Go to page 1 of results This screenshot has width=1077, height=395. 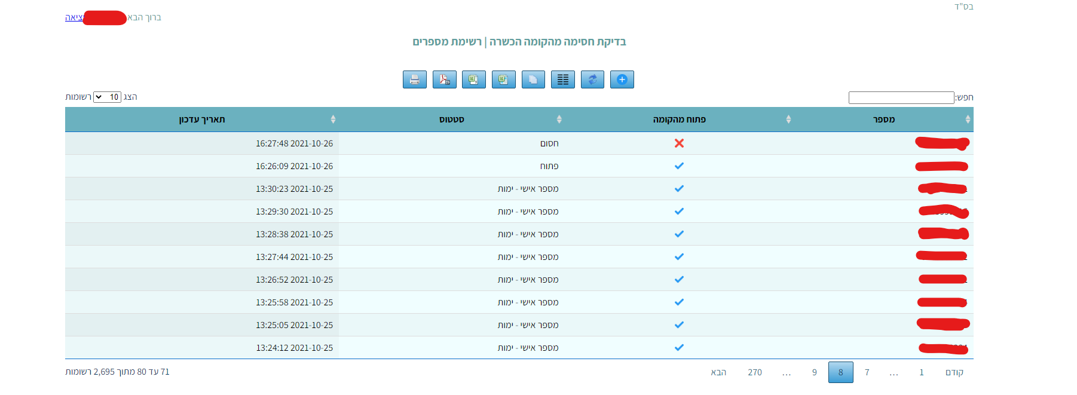[x=921, y=372]
